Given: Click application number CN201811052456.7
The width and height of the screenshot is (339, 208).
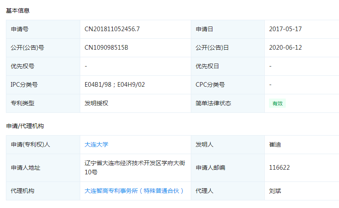Looking at the screenshot, I should 112,29.
